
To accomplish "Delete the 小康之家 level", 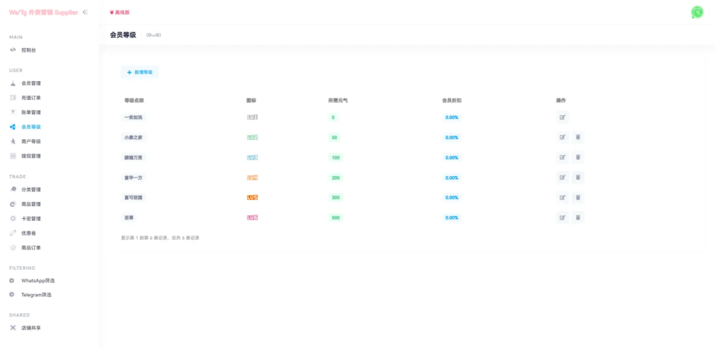I will 578,138.
